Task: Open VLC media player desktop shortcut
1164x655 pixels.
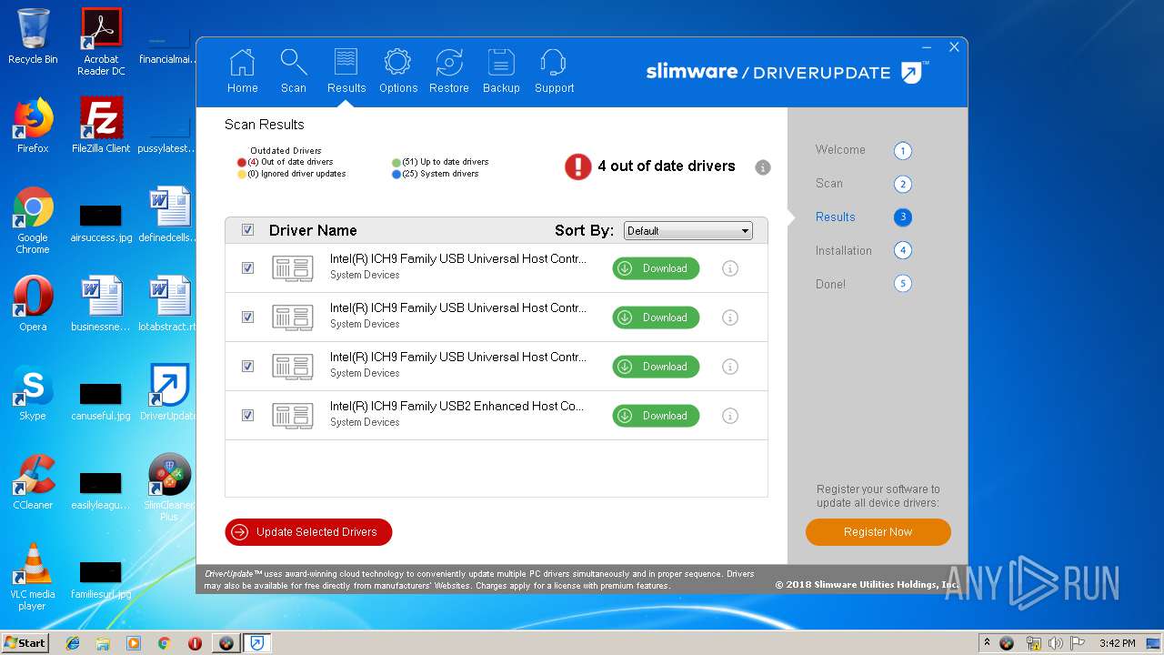Action: (33, 577)
